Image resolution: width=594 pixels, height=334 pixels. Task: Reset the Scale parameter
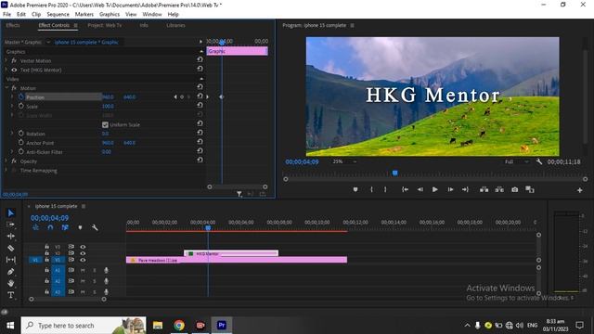click(x=200, y=105)
